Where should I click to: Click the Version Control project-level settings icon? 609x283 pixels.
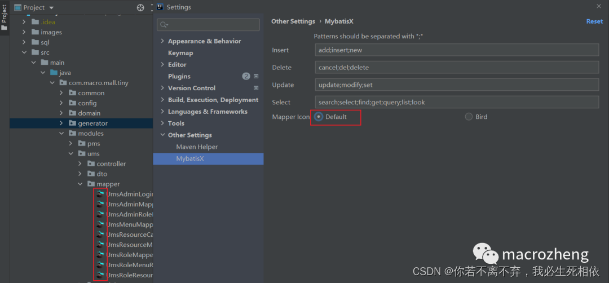[256, 88]
